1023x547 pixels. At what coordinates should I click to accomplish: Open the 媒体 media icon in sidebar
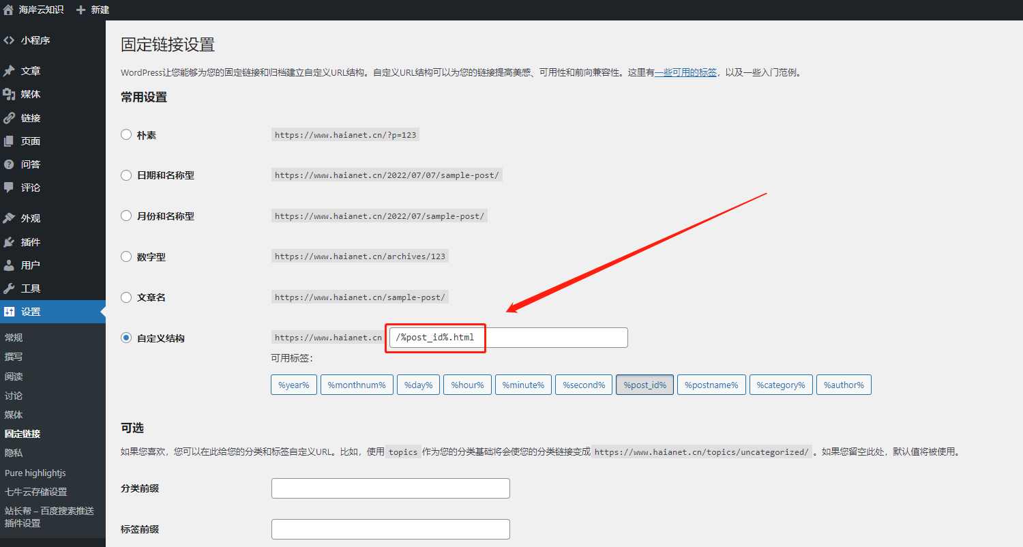coord(9,94)
